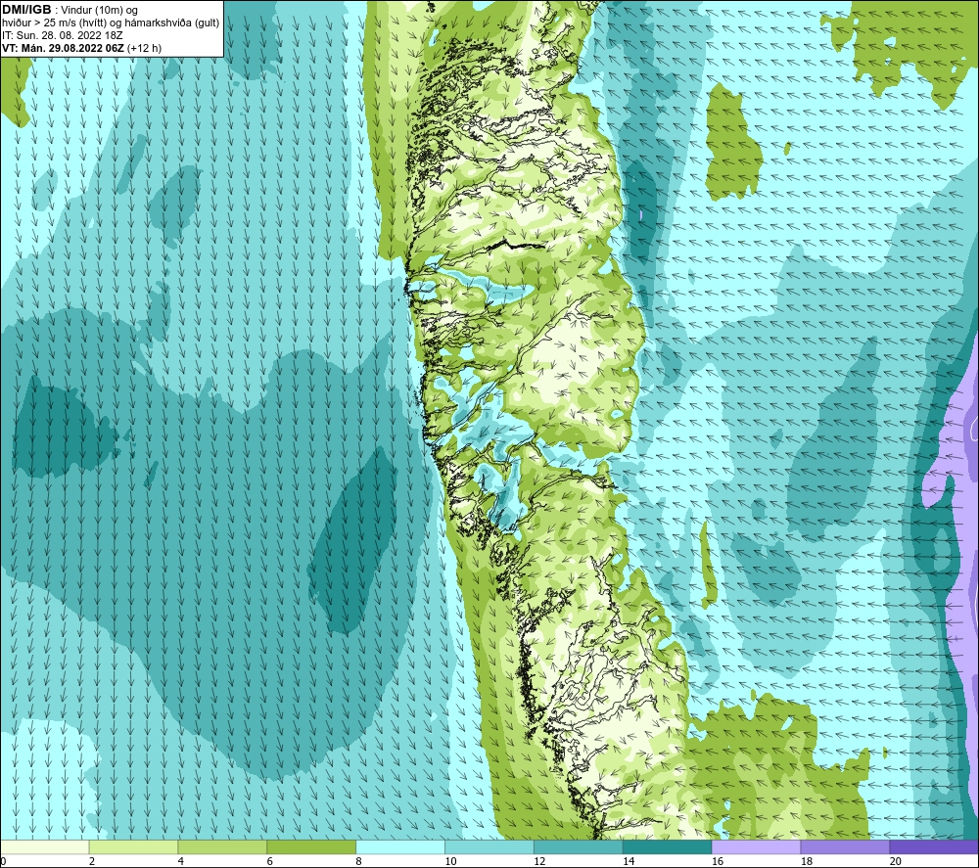
Task: Click the legend tick label 10
Action: (x=450, y=861)
